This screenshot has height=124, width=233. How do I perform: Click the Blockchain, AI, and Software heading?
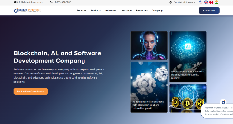(x=57, y=57)
